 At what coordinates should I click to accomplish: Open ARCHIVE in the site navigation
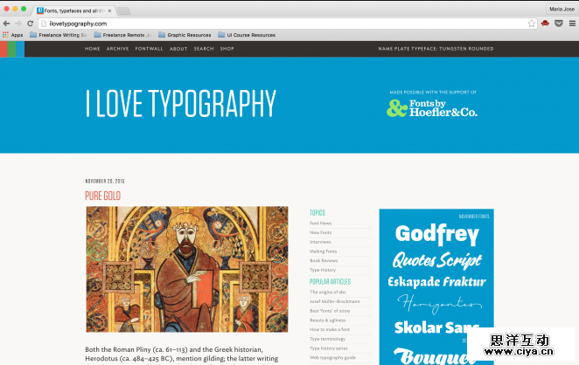[x=117, y=49]
